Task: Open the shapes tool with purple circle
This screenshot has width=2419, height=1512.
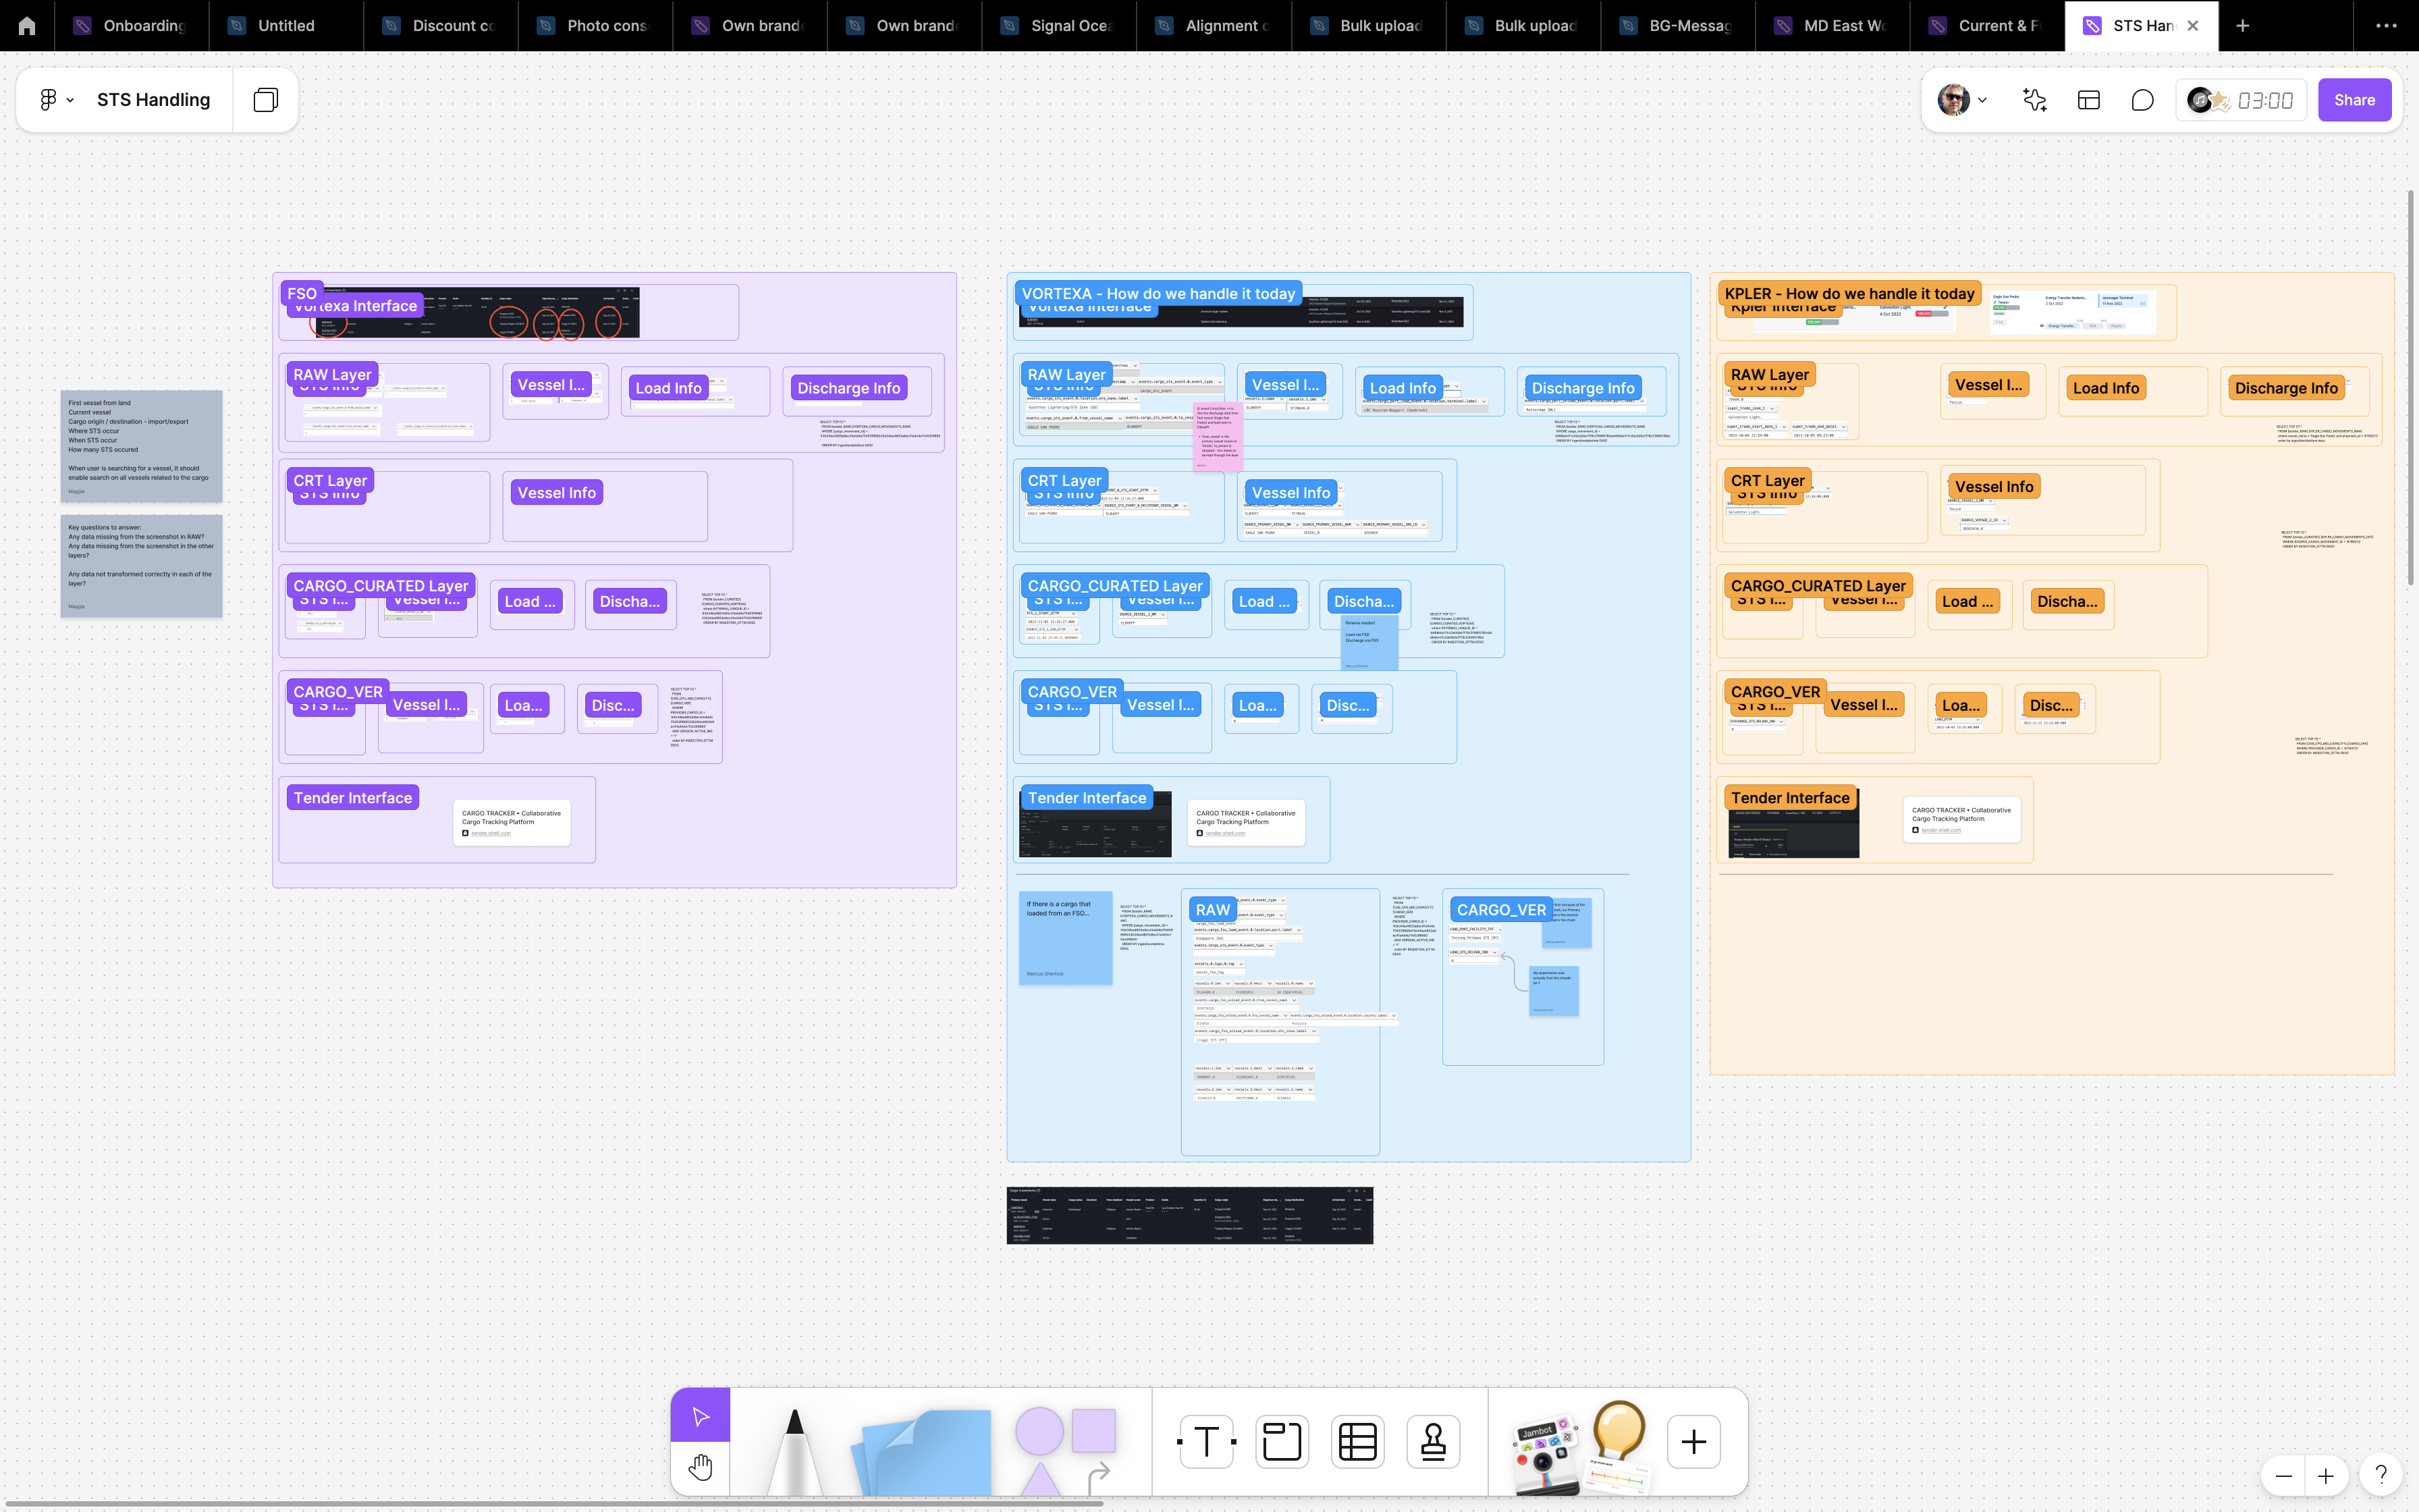Action: pyautogui.click(x=1039, y=1432)
